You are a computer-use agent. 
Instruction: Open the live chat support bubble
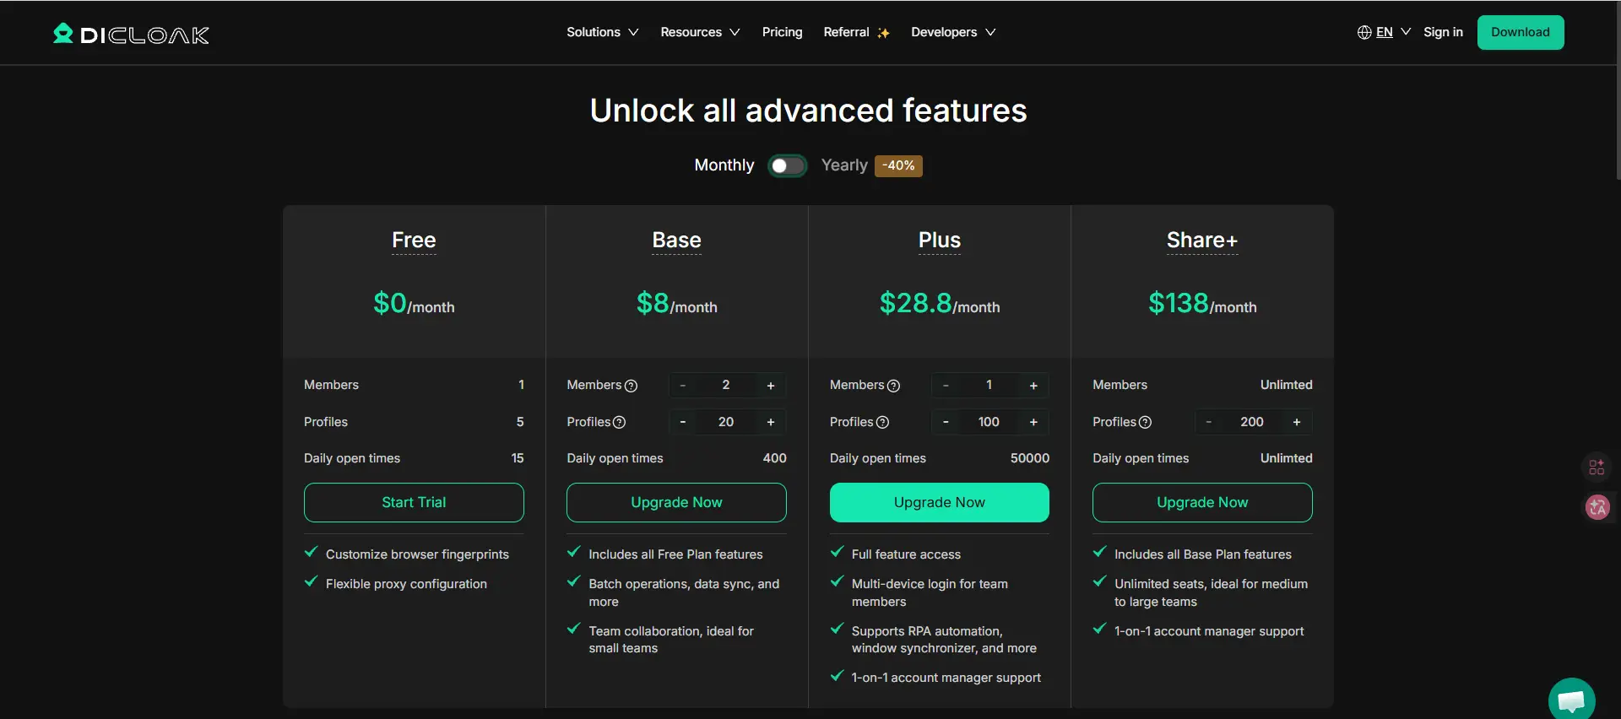pos(1570,700)
